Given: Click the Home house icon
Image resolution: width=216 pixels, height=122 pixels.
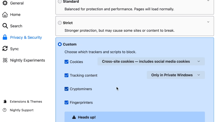Looking at the screenshot, I should click(x=5, y=14).
